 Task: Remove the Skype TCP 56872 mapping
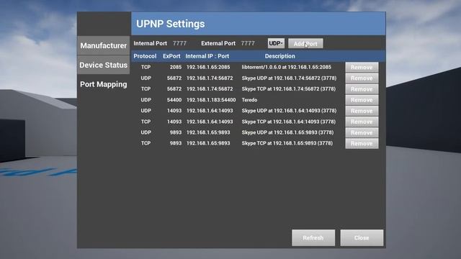tap(362, 89)
